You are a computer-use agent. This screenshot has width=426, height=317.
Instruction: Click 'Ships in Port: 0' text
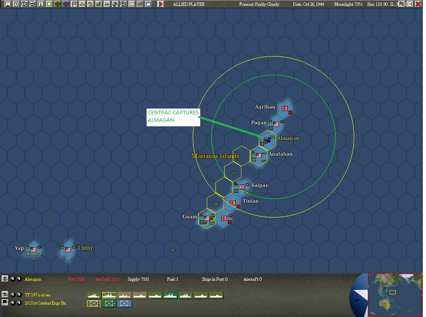(x=215, y=279)
